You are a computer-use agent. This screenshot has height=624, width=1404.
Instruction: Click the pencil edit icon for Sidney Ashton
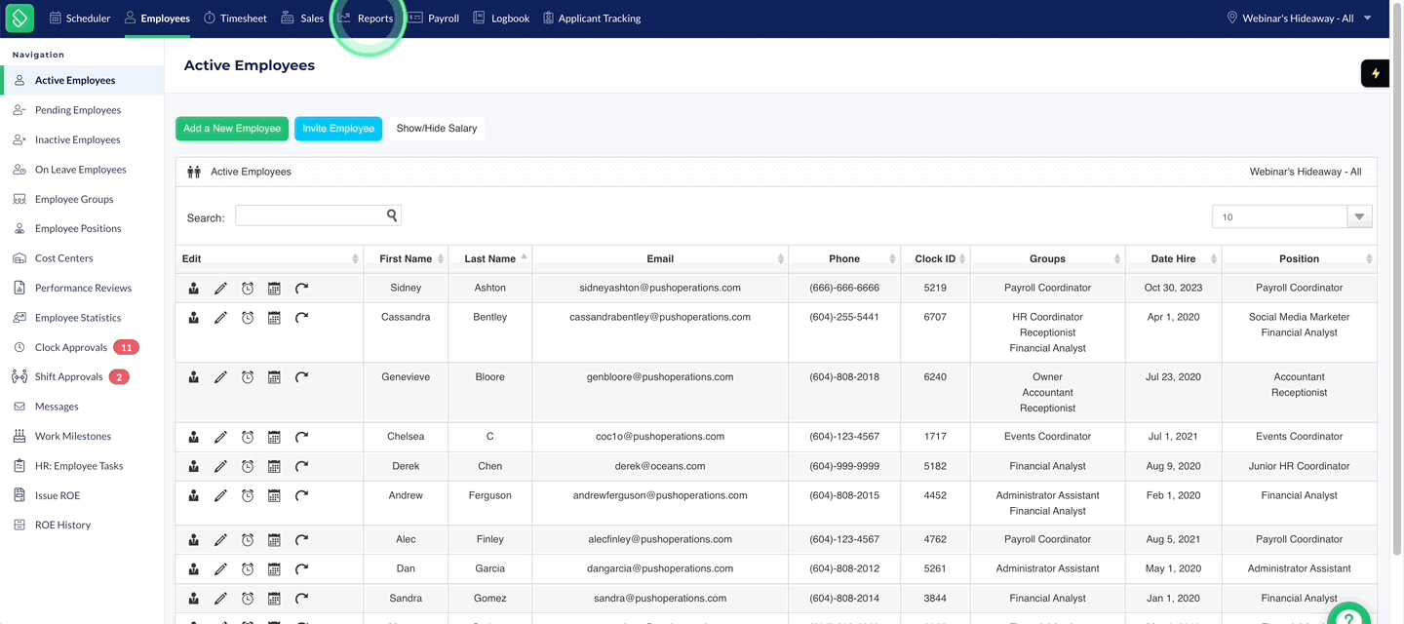point(220,289)
